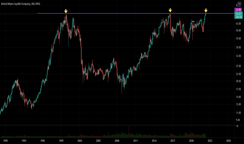Click the 1996 label on time axis
This screenshot has height=144, width=244.
pyautogui.click(x=42, y=141)
